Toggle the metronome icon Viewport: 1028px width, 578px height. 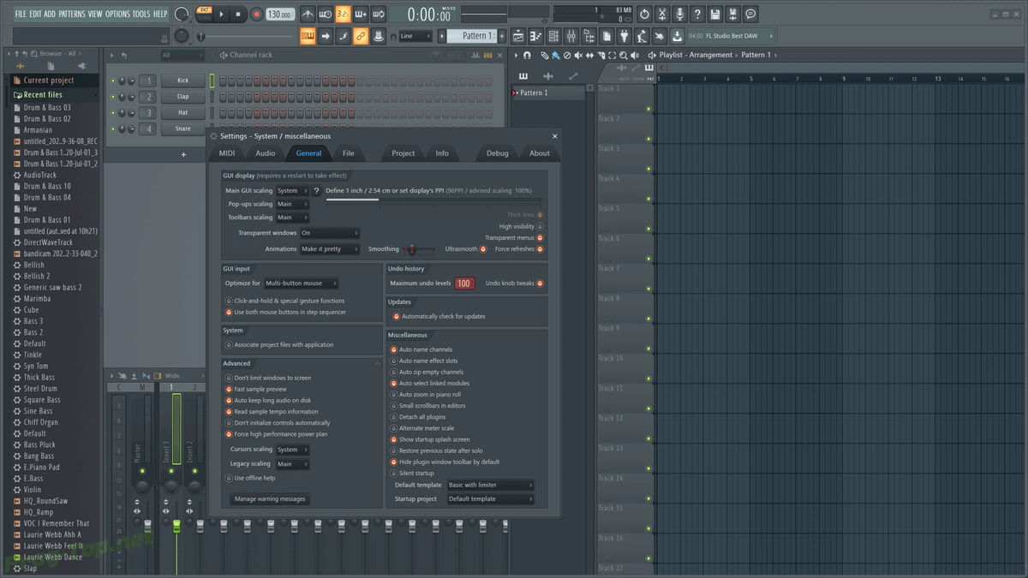point(308,15)
